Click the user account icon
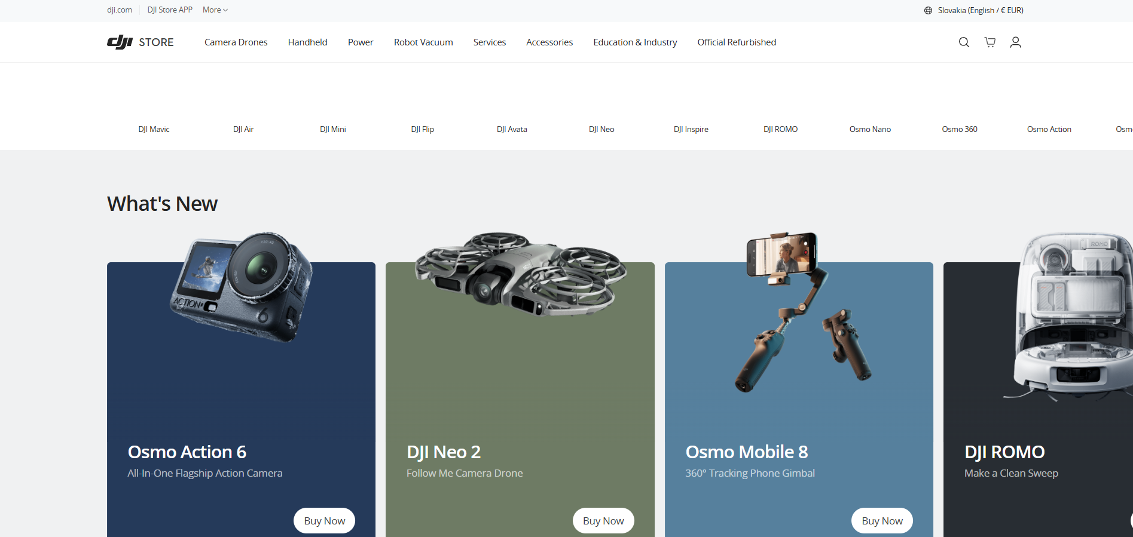 [x=1015, y=42]
